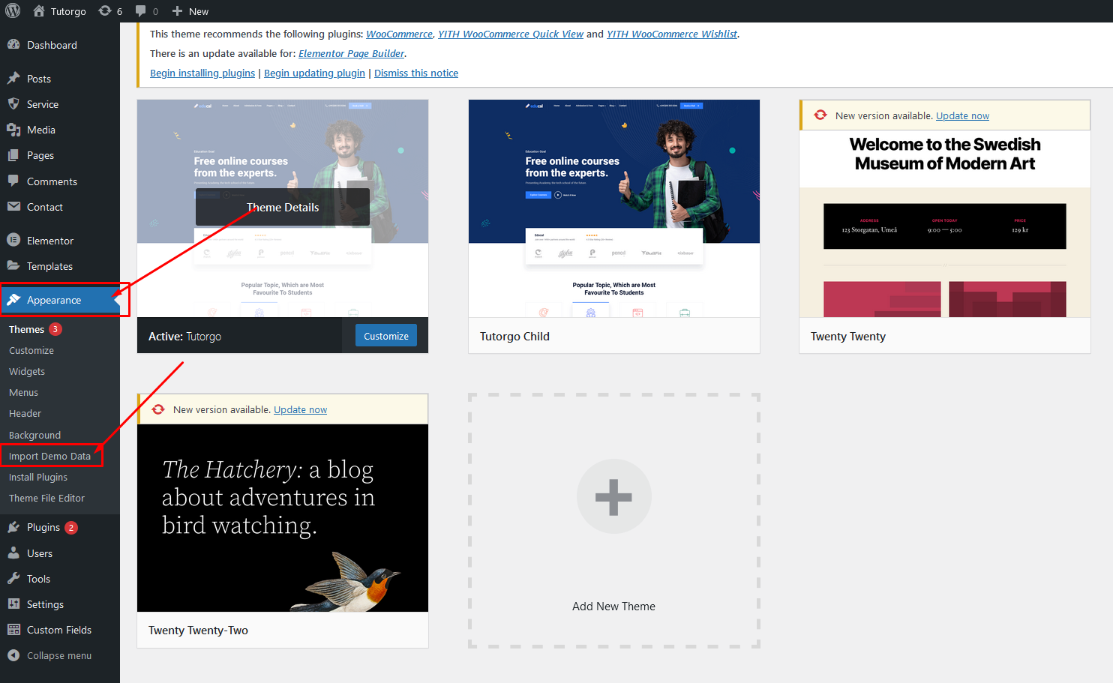Open the Background submenu item
The width and height of the screenshot is (1113, 683).
(x=34, y=435)
